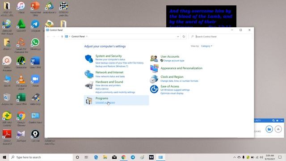Click the Network and Internet globe icon
Image resolution: width=286 pixels, height=161 pixels.
[89, 74]
